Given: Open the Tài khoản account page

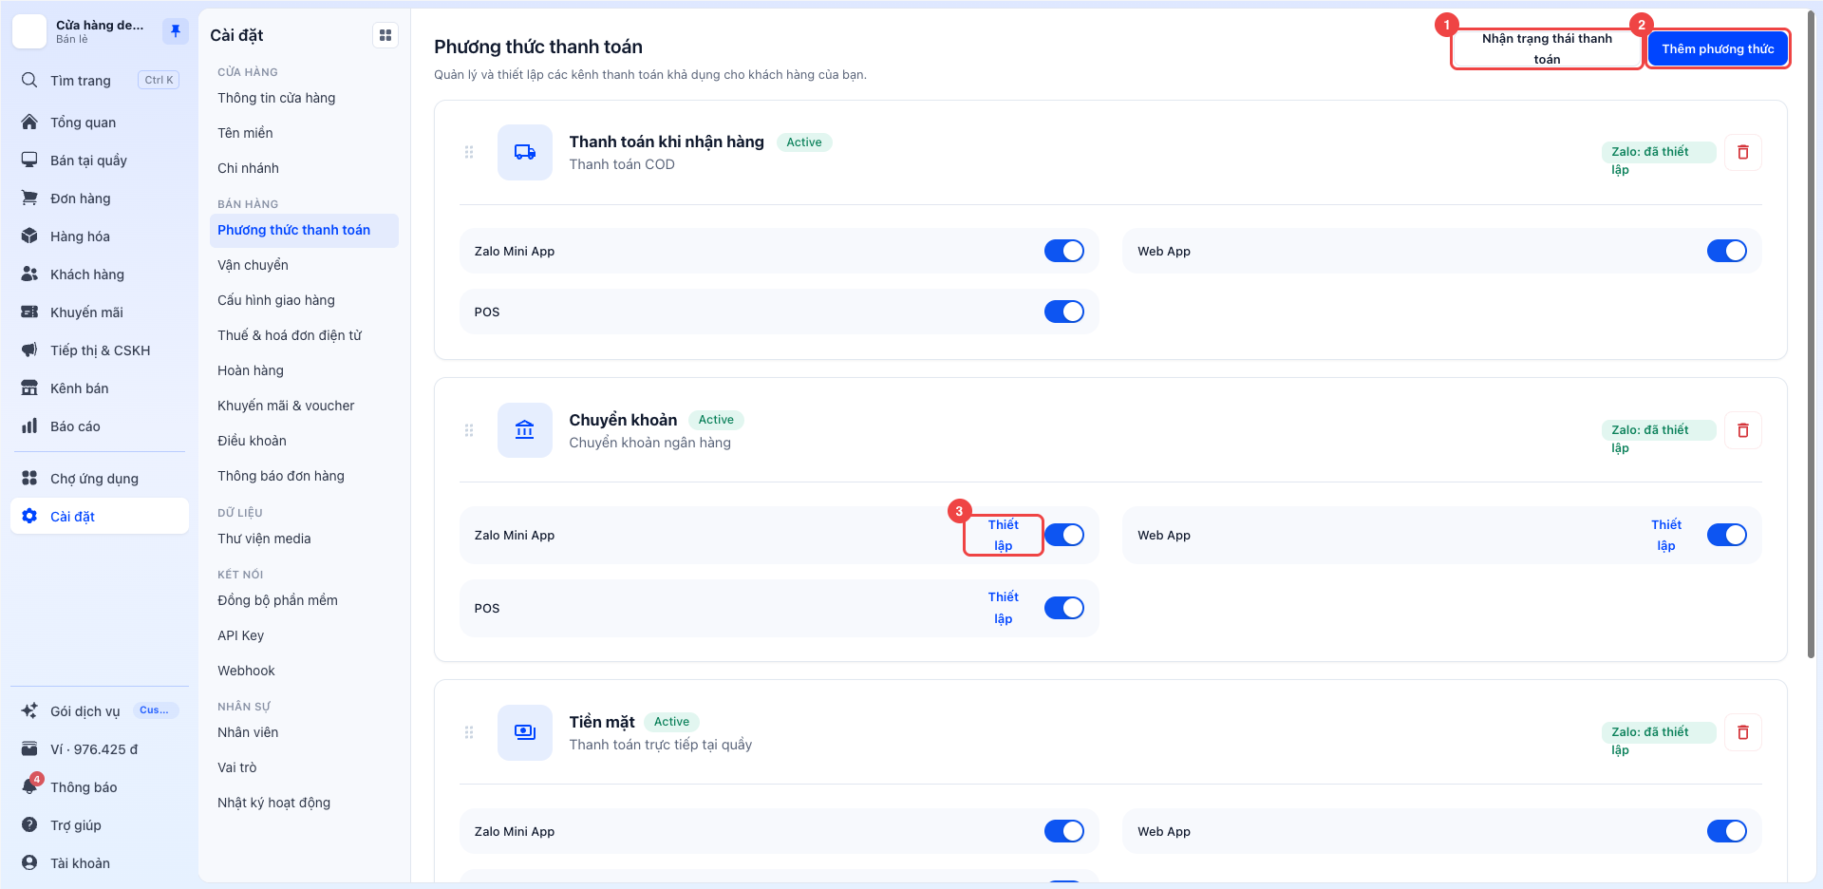Looking at the screenshot, I should coord(100,863).
